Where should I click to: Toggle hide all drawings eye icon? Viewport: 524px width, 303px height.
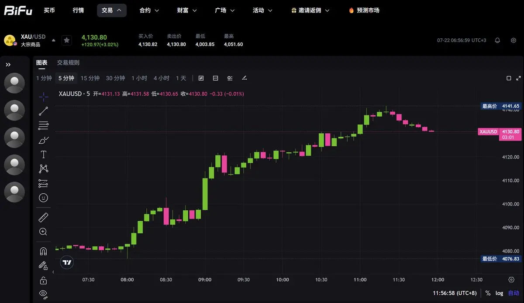click(43, 293)
